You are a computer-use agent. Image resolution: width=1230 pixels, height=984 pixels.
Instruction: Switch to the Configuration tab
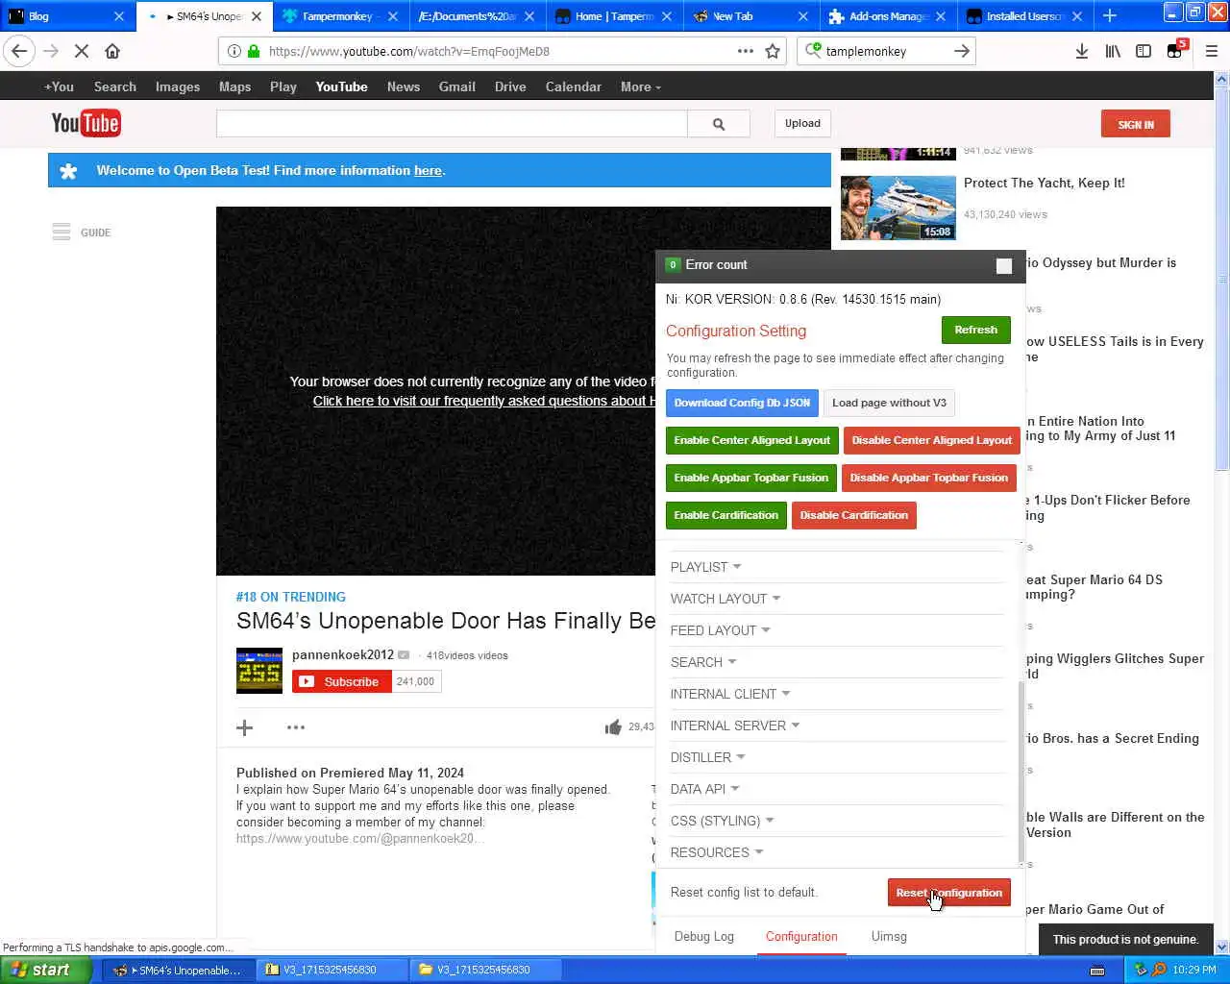[801, 936]
